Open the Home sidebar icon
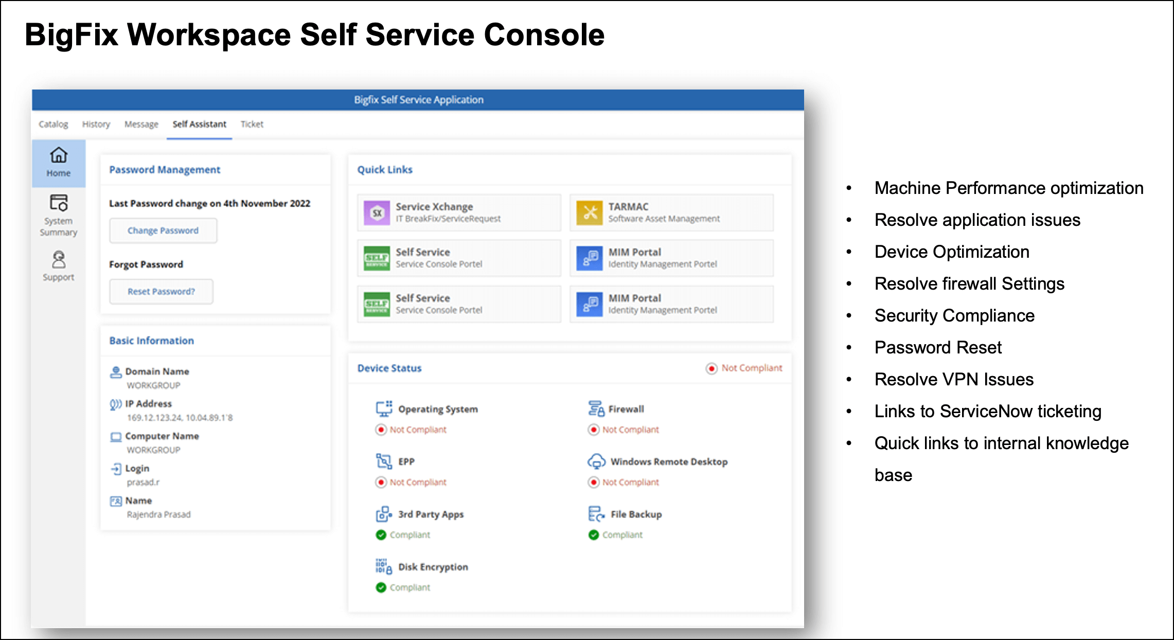 (x=59, y=163)
